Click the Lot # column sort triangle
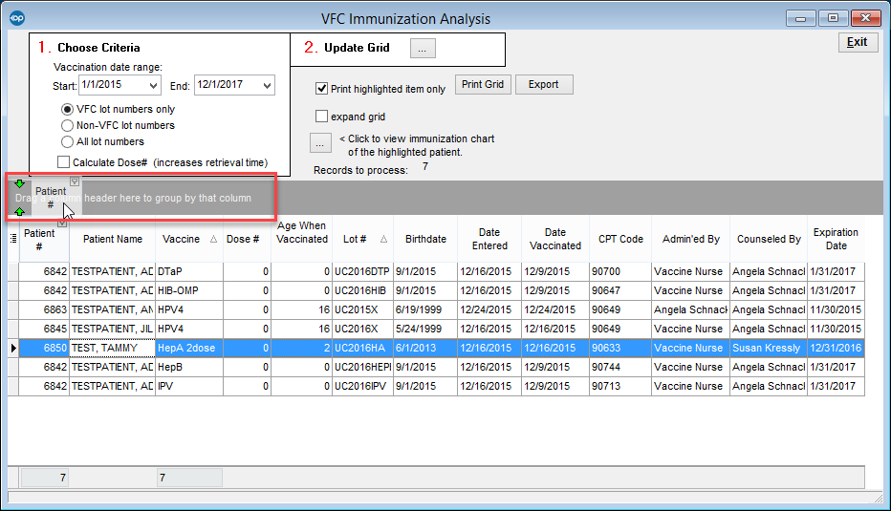The height and width of the screenshot is (511, 891). point(383,240)
